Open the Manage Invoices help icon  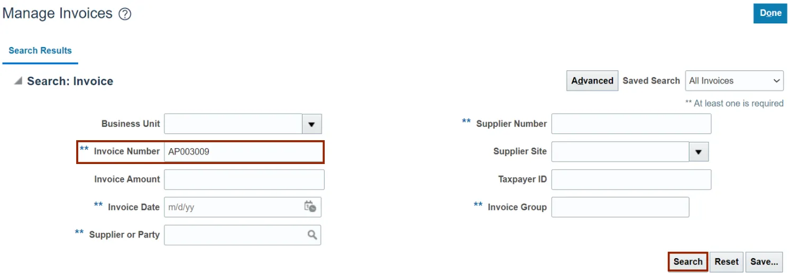point(125,14)
